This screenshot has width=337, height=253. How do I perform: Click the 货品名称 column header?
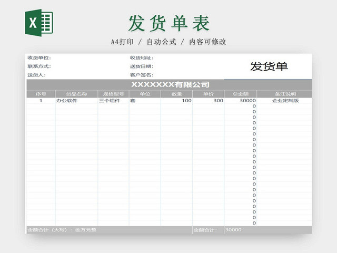pos(76,94)
